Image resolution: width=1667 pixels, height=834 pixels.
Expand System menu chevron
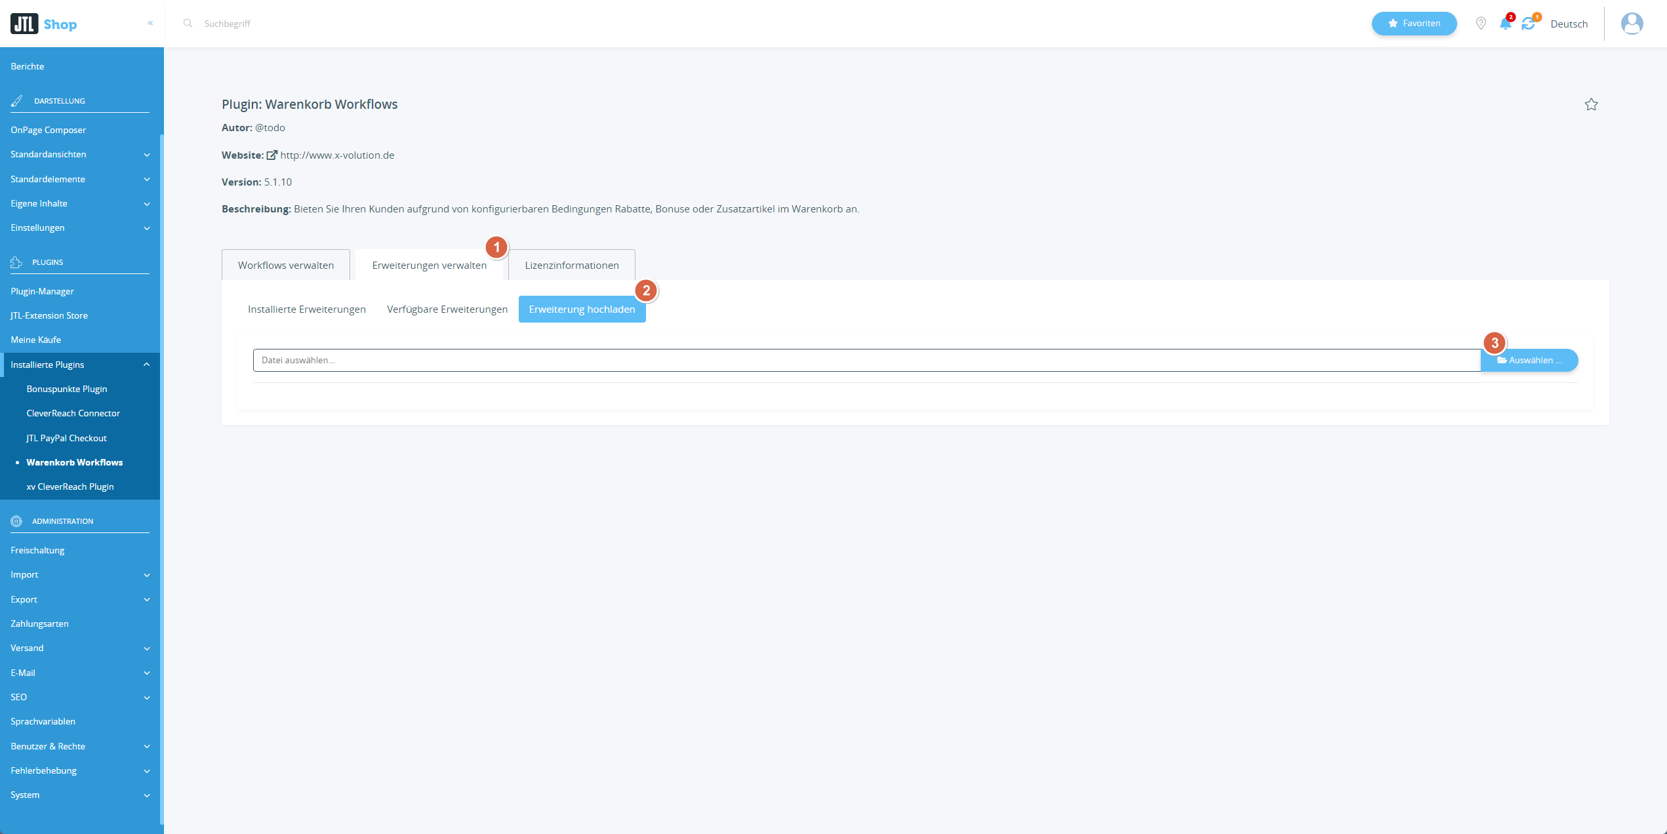coord(147,795)
